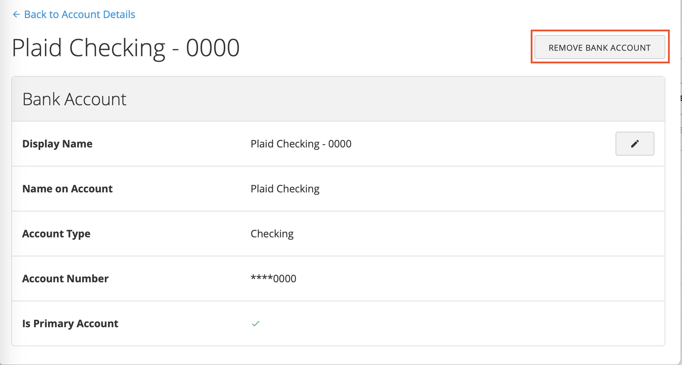The height and width of the screenshot is (365, 682).
Task: Click the Display Name value Plaid Checking - 0000
Action: point(301,144)
